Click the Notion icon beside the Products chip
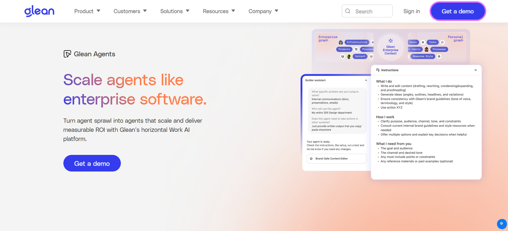The width and height of the screenshot is (508, 231). tap(356, 49)
